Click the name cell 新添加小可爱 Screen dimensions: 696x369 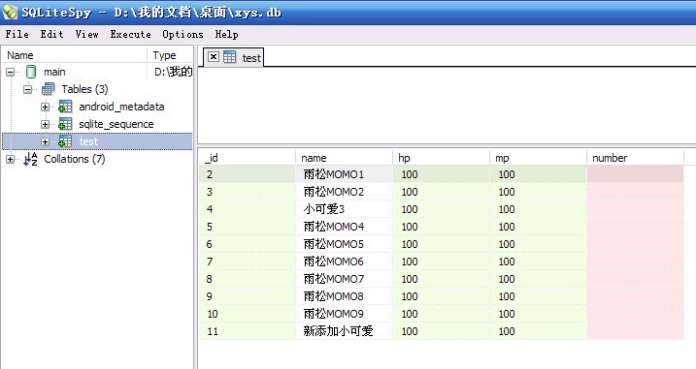tap(345, 331)
